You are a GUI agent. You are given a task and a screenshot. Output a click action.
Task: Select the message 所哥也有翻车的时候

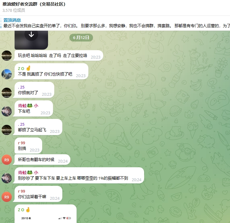click(x=42, y=160)
